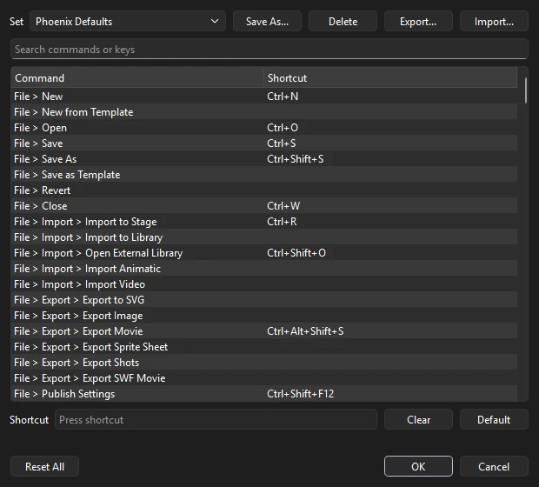Select the File > Save row

pos(264,143)
